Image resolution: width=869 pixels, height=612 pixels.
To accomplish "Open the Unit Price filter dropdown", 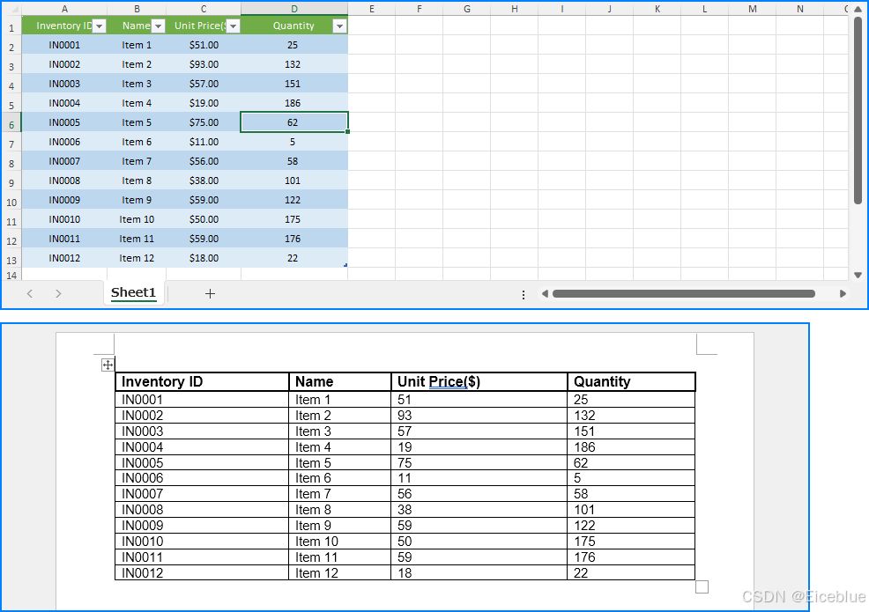I will [234, 26].
